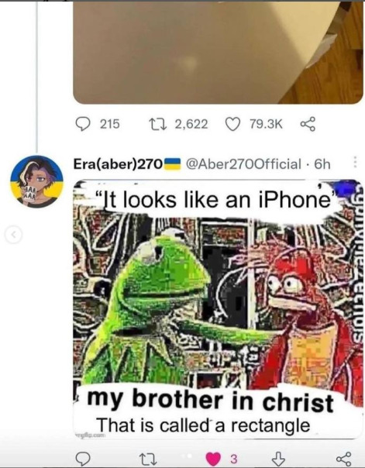Like the tweet with 79.3K likes
This screenshot has width=365, height=468.
click(232, 124)
